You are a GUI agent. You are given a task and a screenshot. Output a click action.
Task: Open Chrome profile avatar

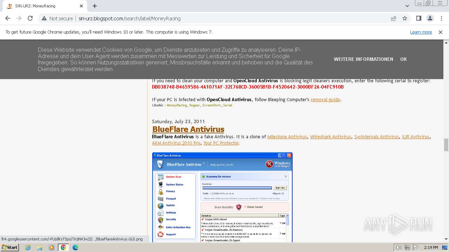tap(430, 18)
